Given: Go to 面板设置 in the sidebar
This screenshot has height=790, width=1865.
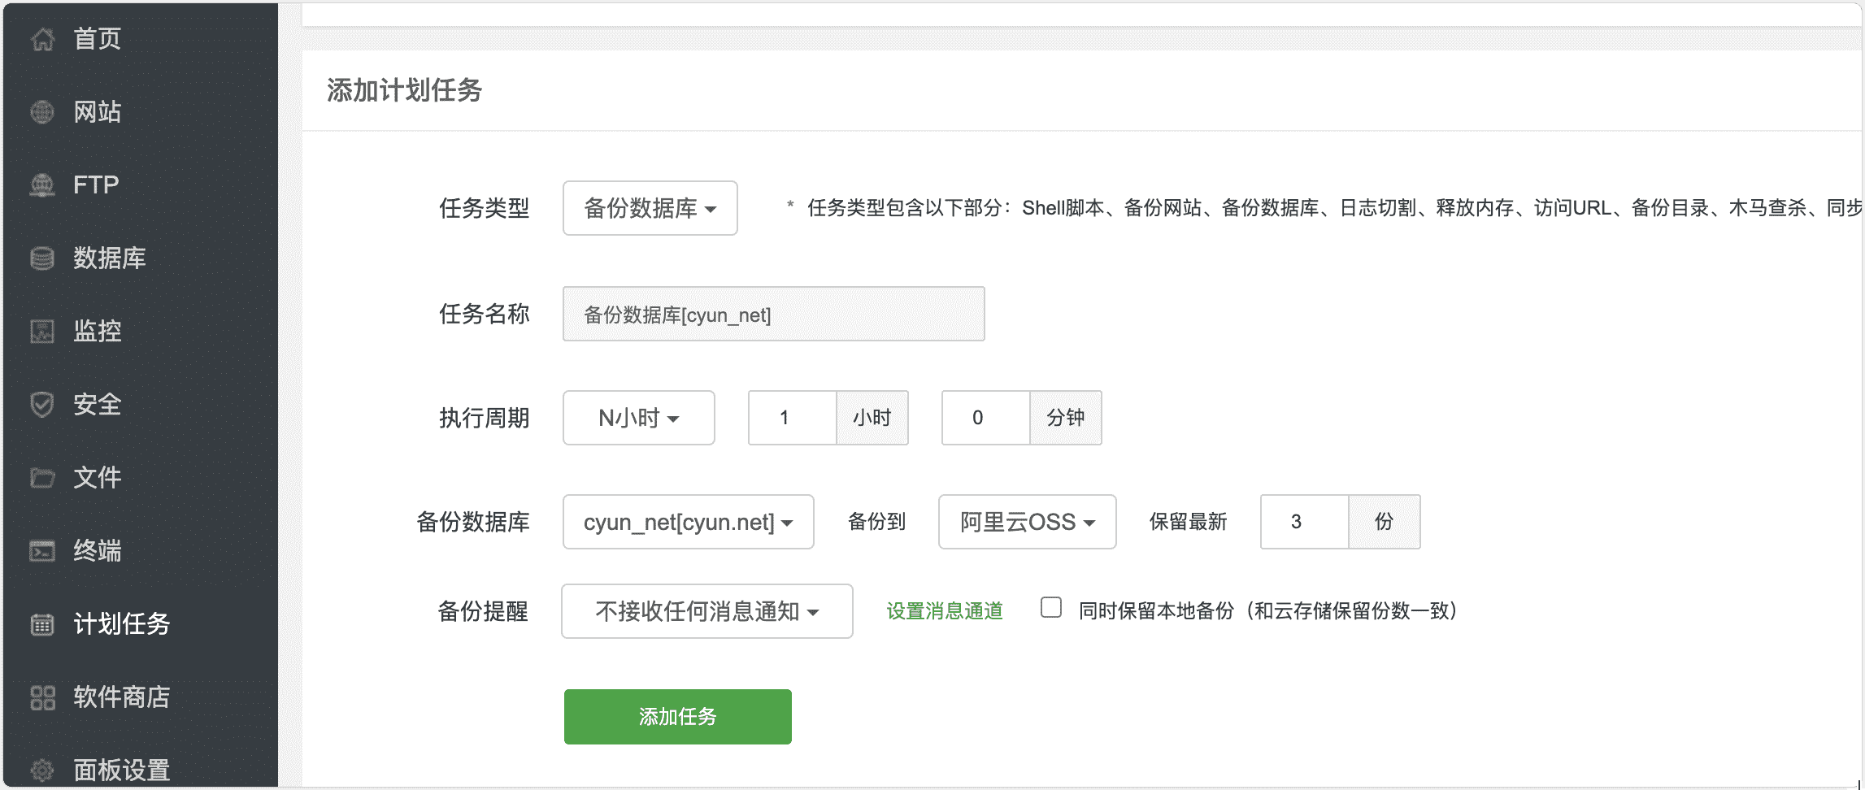Looking at the screenshot, I should tap(120, 769).
